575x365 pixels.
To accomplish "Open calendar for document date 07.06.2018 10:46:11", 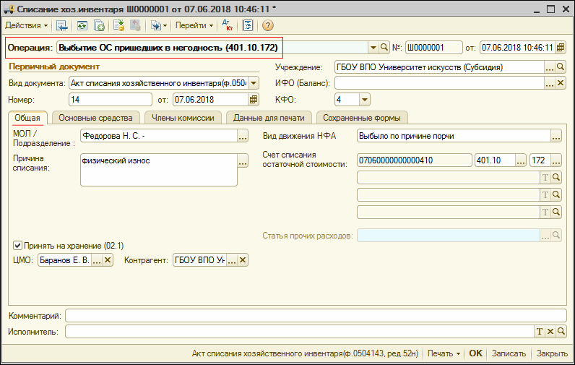I will (561, 48).
